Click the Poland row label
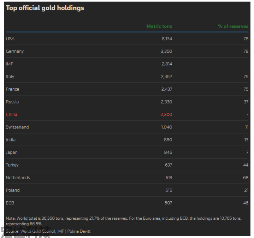The width and height of the screenshot is (254, 238). [13, 190]
